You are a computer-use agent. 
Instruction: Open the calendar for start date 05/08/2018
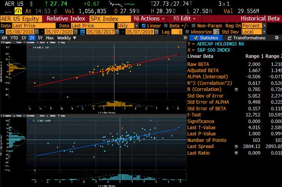[x=37, y=32]
